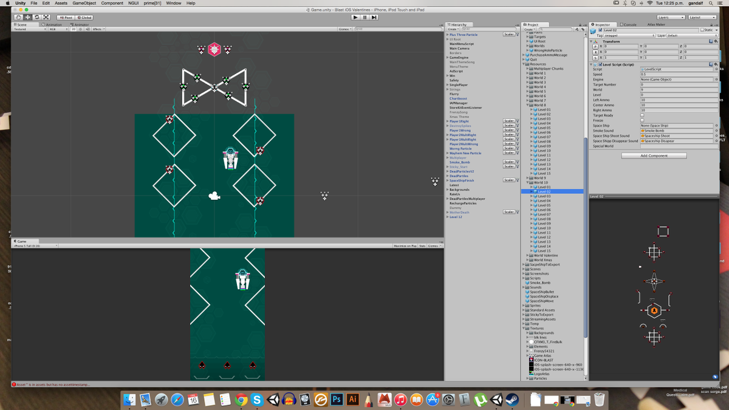Click the Pause button
The height and width of the screenshot is (410, 729).
tap(365, 17)
